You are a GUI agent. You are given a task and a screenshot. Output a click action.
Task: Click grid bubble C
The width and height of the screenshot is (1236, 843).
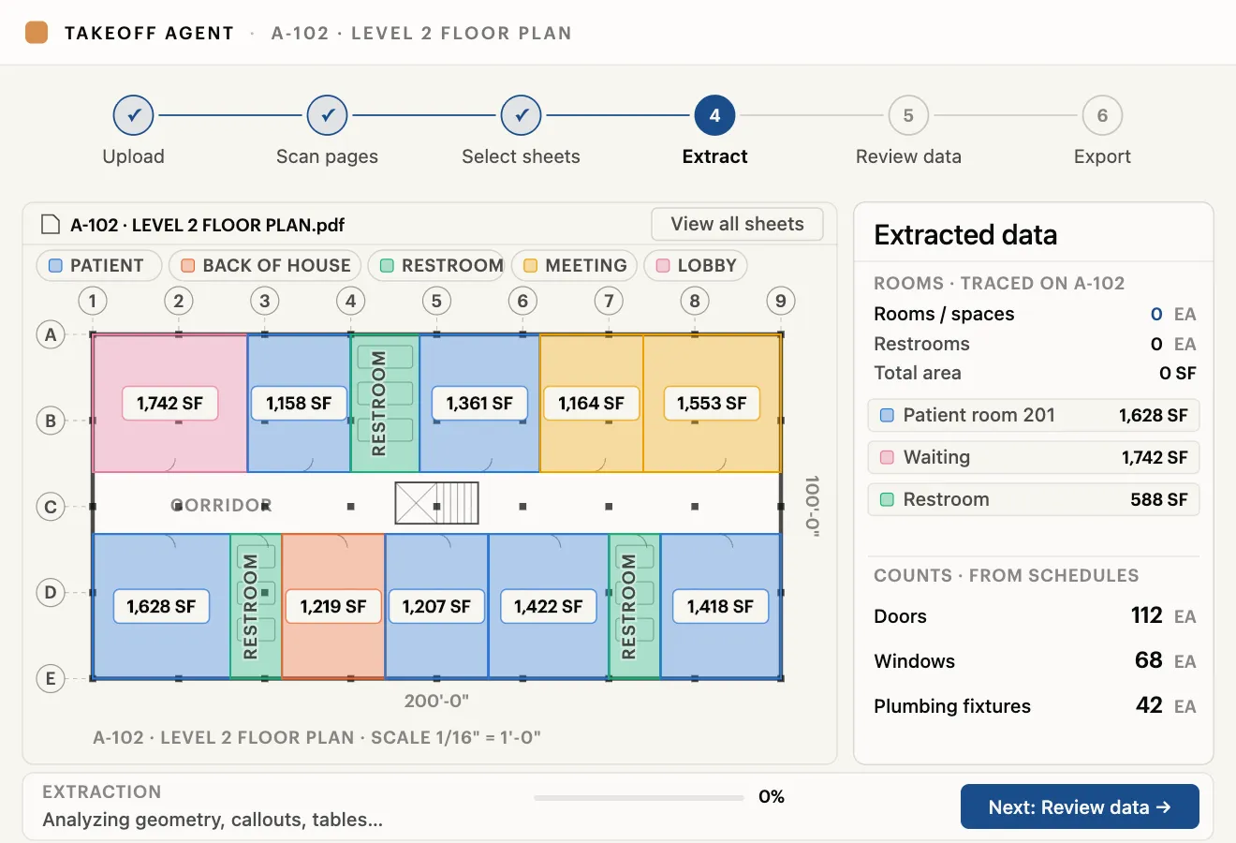tap(51, 507)
